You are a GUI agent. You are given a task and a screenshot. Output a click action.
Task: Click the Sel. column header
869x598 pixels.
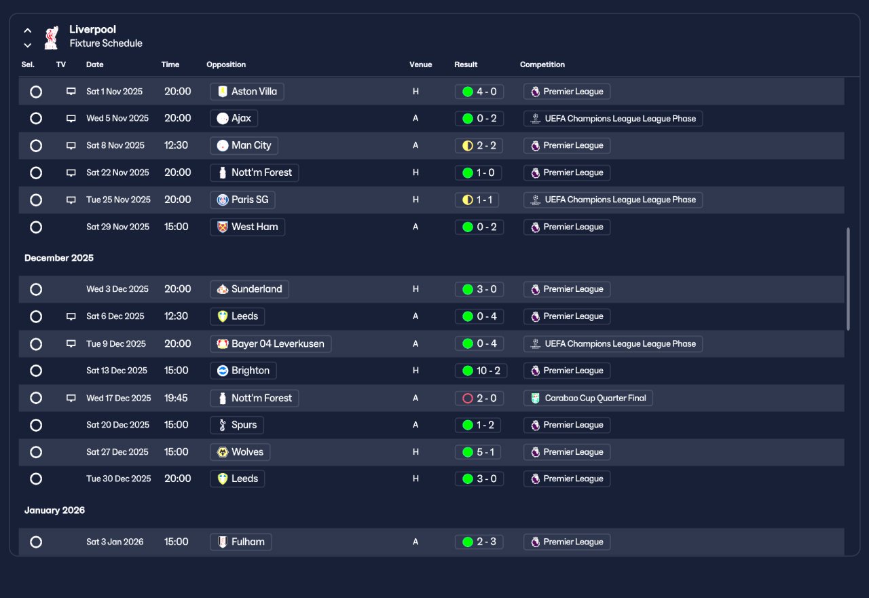[x=28, y=64]
